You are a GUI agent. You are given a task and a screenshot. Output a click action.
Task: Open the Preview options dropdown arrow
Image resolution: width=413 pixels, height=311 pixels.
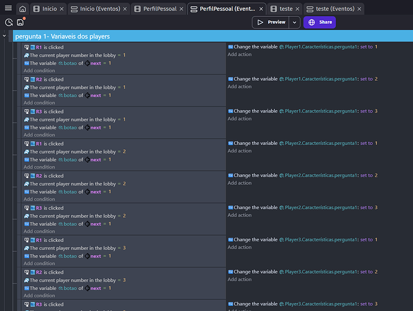294,22
